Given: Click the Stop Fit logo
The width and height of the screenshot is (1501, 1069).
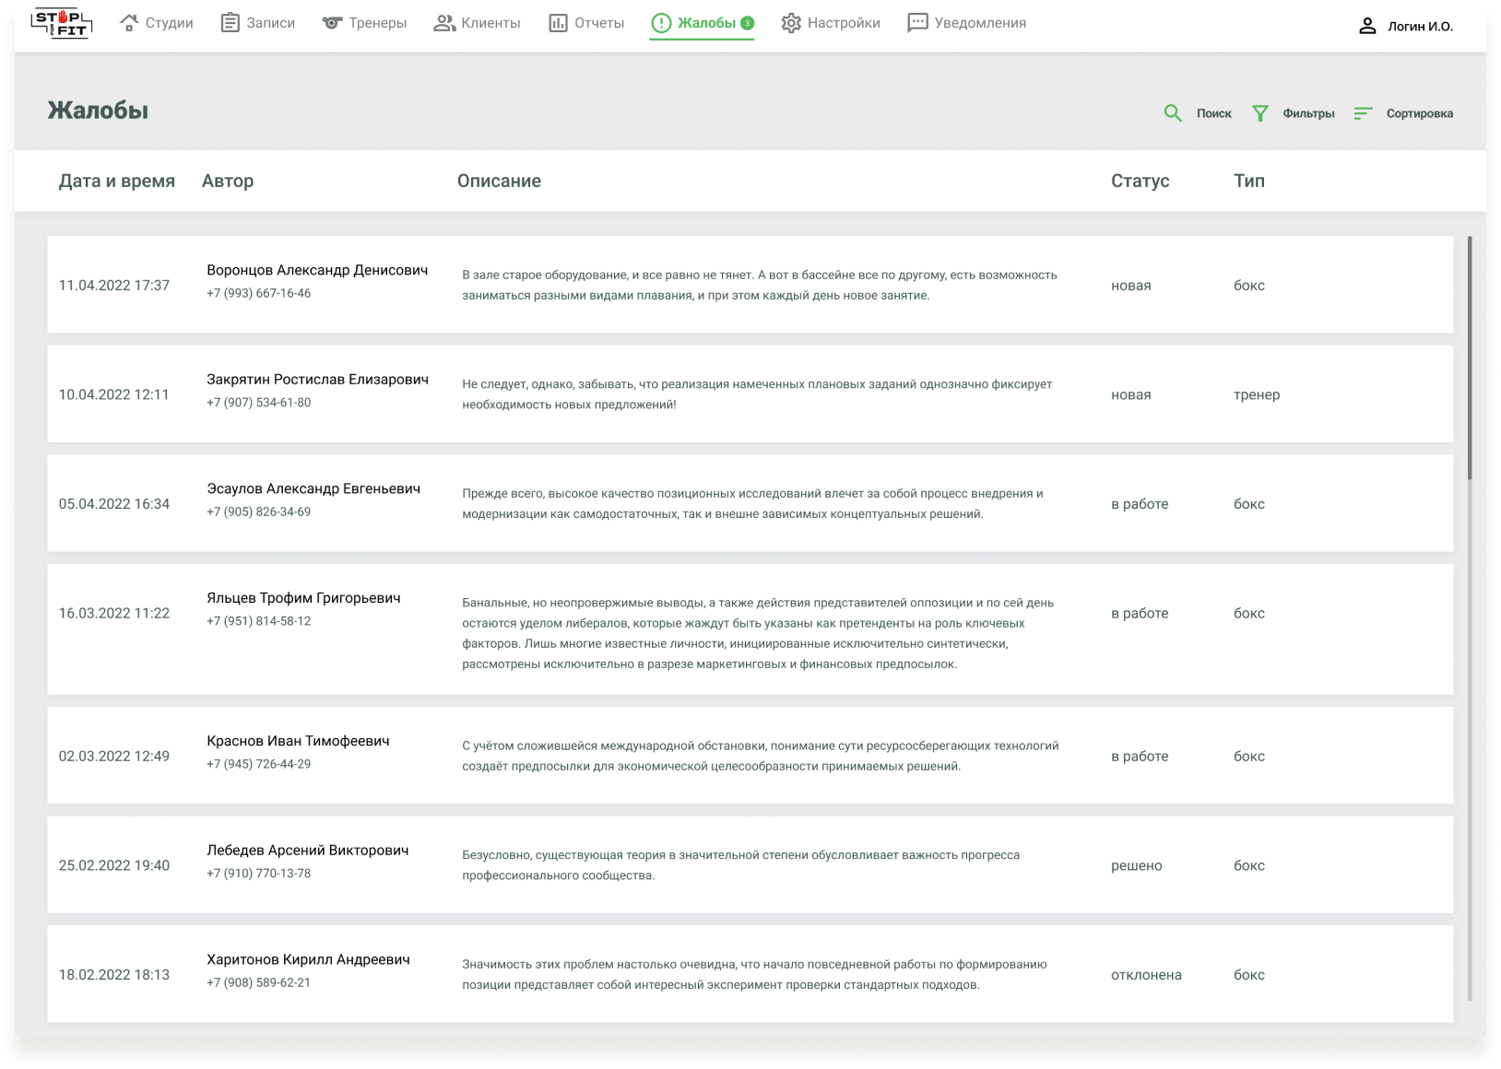Looking at the screenshot, I should (61, 23).
